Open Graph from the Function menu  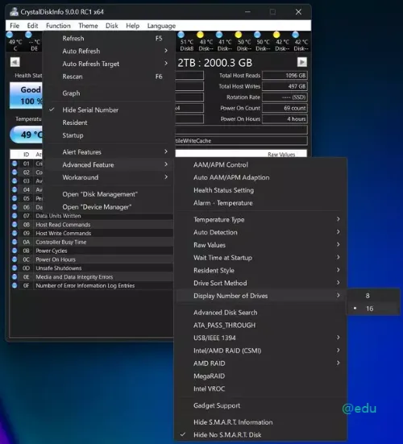109,93
